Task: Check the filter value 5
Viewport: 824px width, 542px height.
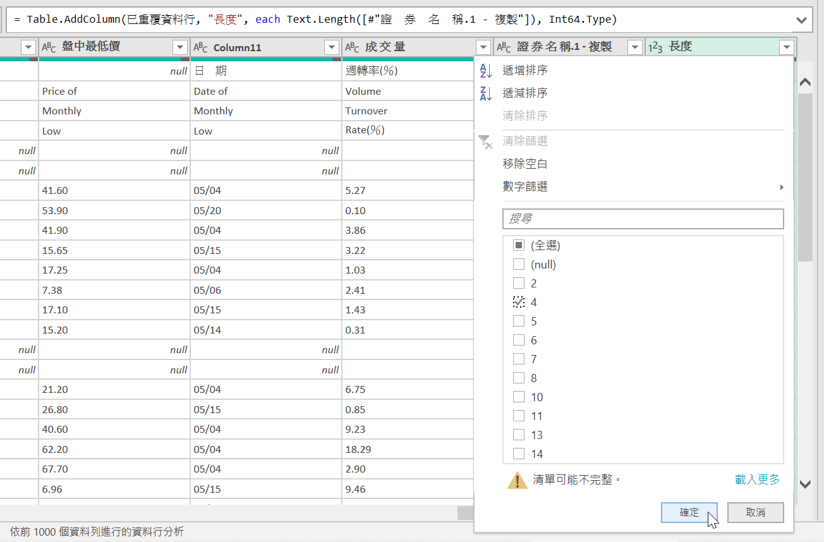Action: pyautogui.click(x=519, y=321)
